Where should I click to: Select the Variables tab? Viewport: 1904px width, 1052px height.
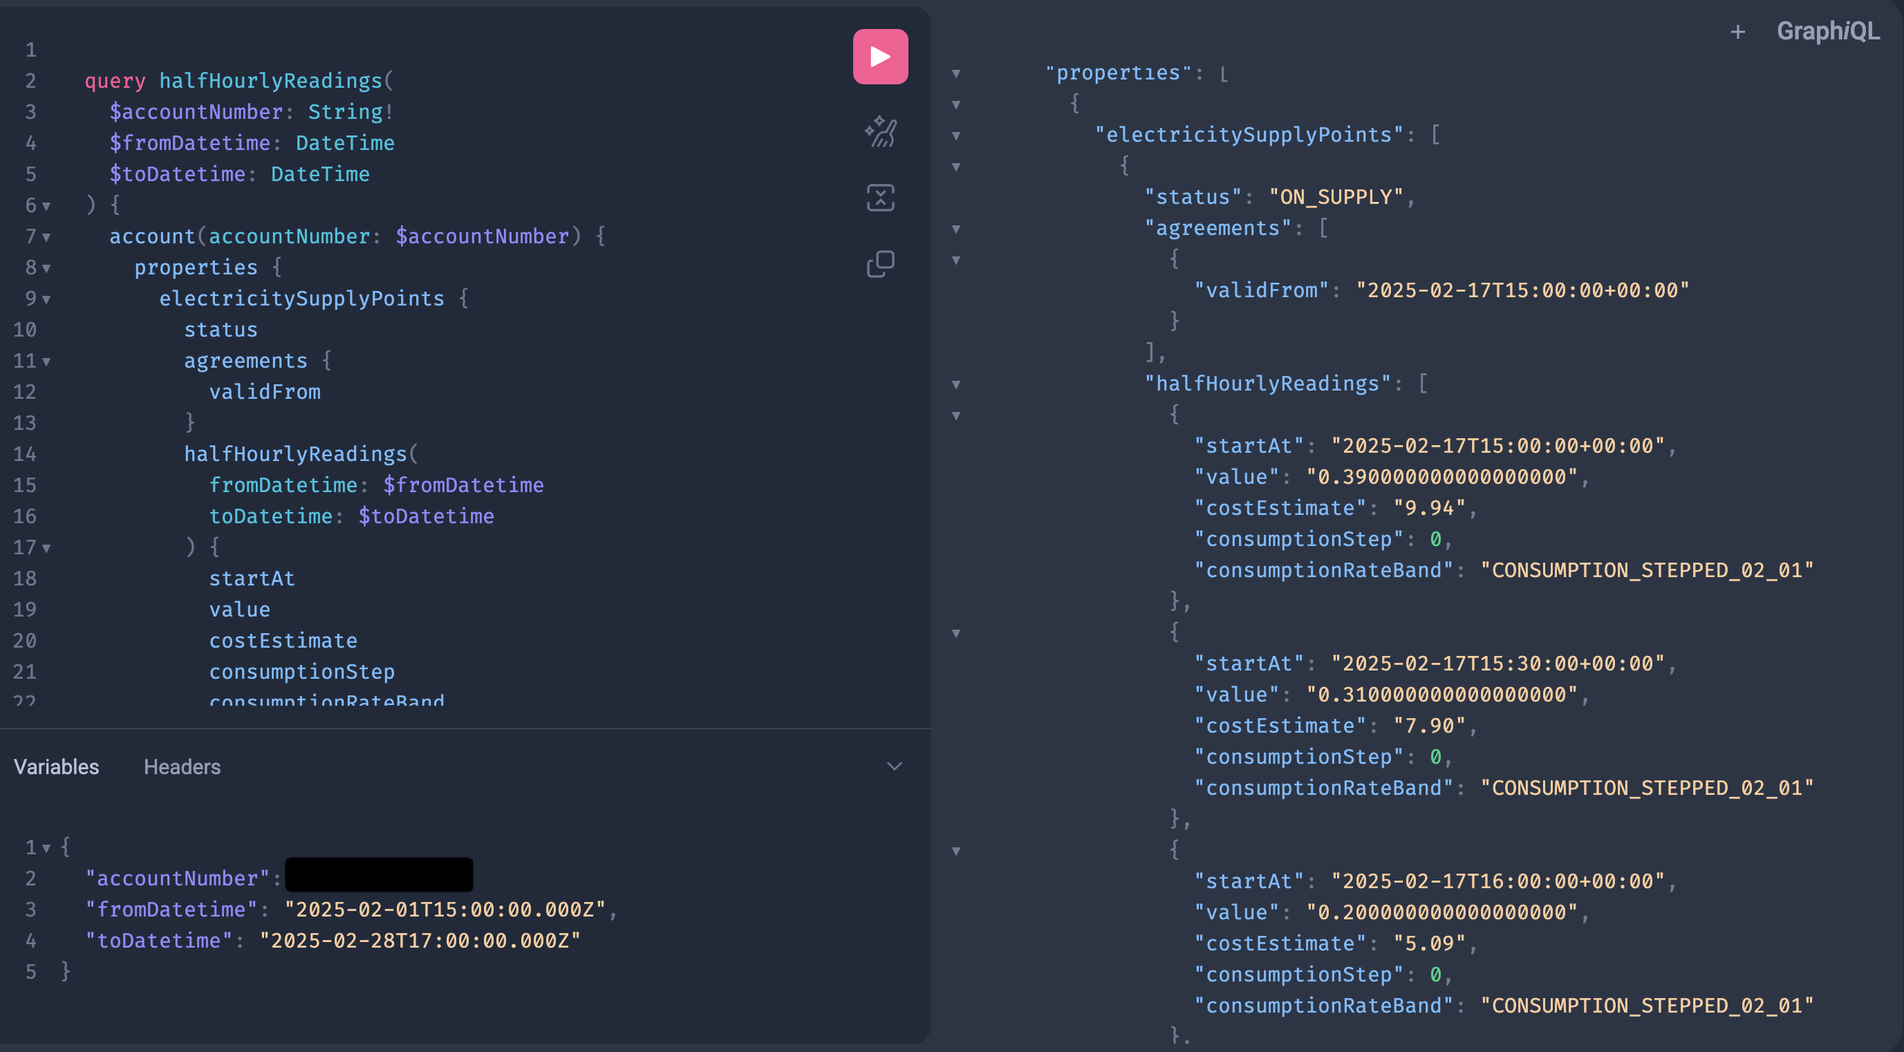point(56,767)
